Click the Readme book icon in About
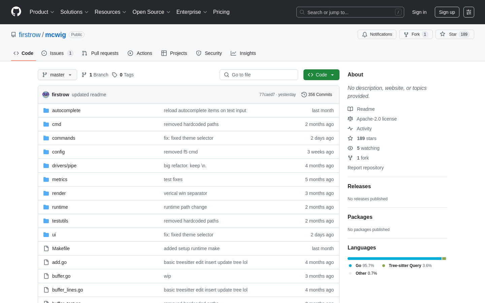Viewport: 485px width, 303px height. 350,109
